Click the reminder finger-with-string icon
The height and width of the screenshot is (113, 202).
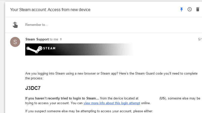tap(15, 25)
